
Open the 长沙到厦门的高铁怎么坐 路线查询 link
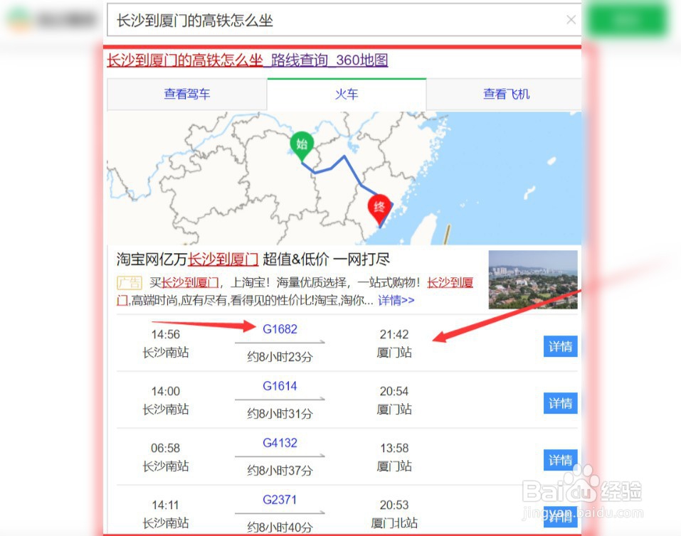[248, 60]
